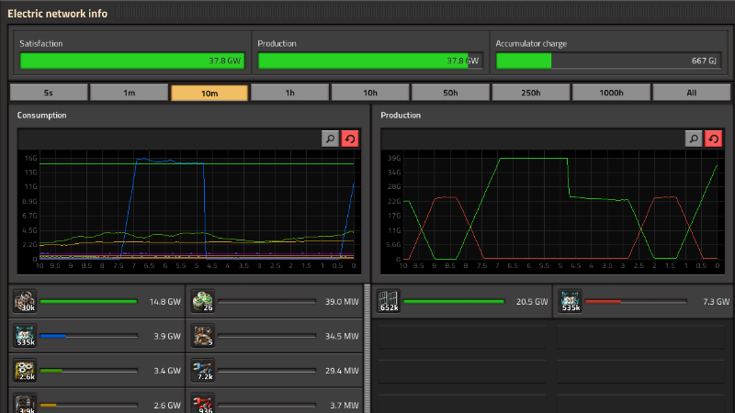Choose the All time range button
Viewport: 735px width, 413px height.
tap(692, 93)
